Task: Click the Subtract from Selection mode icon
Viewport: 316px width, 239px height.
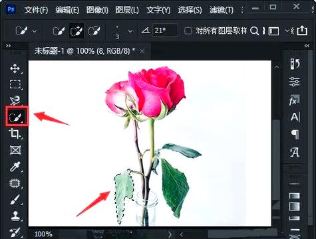Action: (x=94, y=31)
